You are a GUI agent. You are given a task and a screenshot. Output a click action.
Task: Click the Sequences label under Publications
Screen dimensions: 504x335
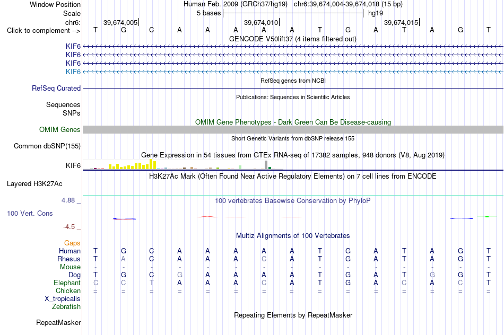(x=63, y=105)
